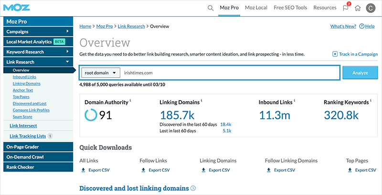Open the Link Intersect link

click(23, 126)
